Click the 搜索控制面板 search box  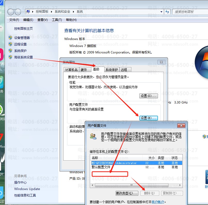click(190, 12)
